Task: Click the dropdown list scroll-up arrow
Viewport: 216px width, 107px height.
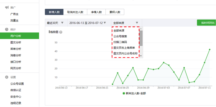Action: pyautogui.click(x=141, y=29)
